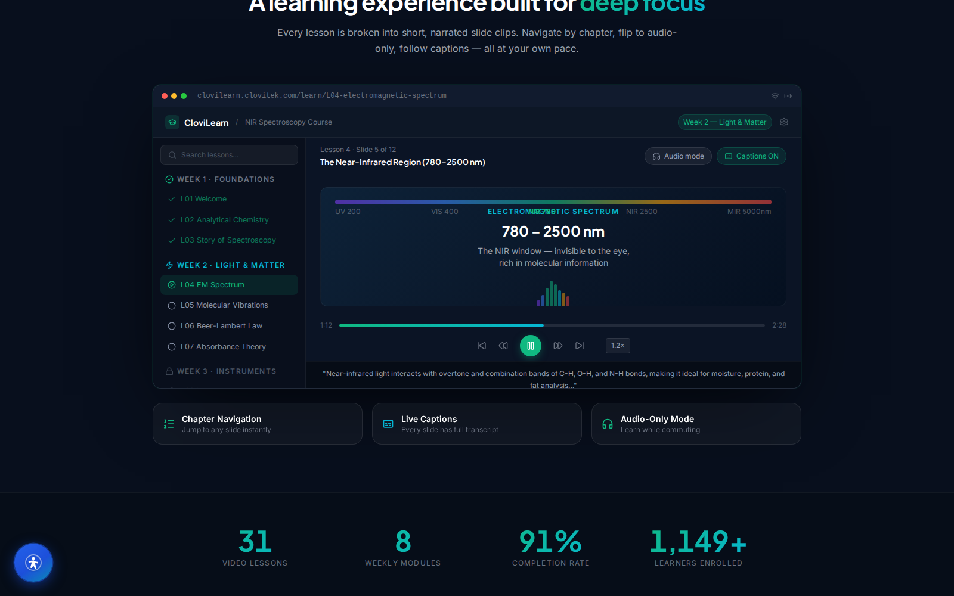Rewind the lesson playback
Screen dimensions: 954x596
coord(503,346)
